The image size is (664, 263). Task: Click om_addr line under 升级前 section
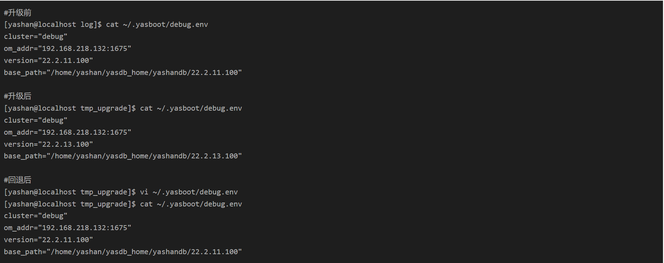67,48
